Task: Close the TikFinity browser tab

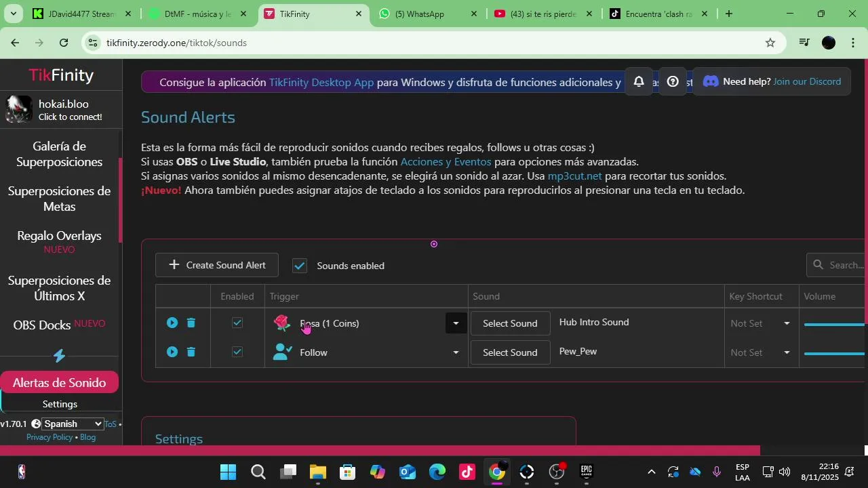Action: click(359, 14)
